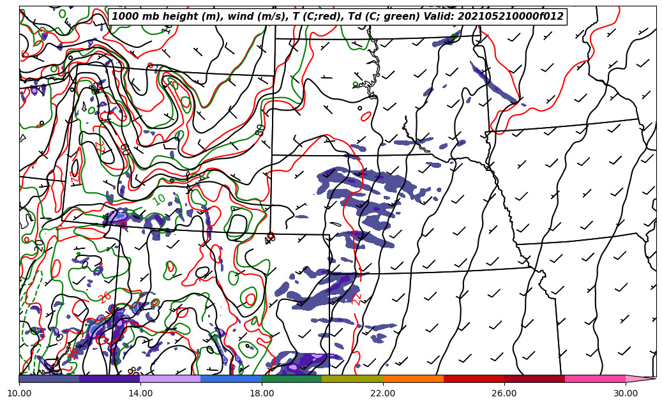Click the green dewpoint contour label 10
662x404 pixels.
[160, 200]
